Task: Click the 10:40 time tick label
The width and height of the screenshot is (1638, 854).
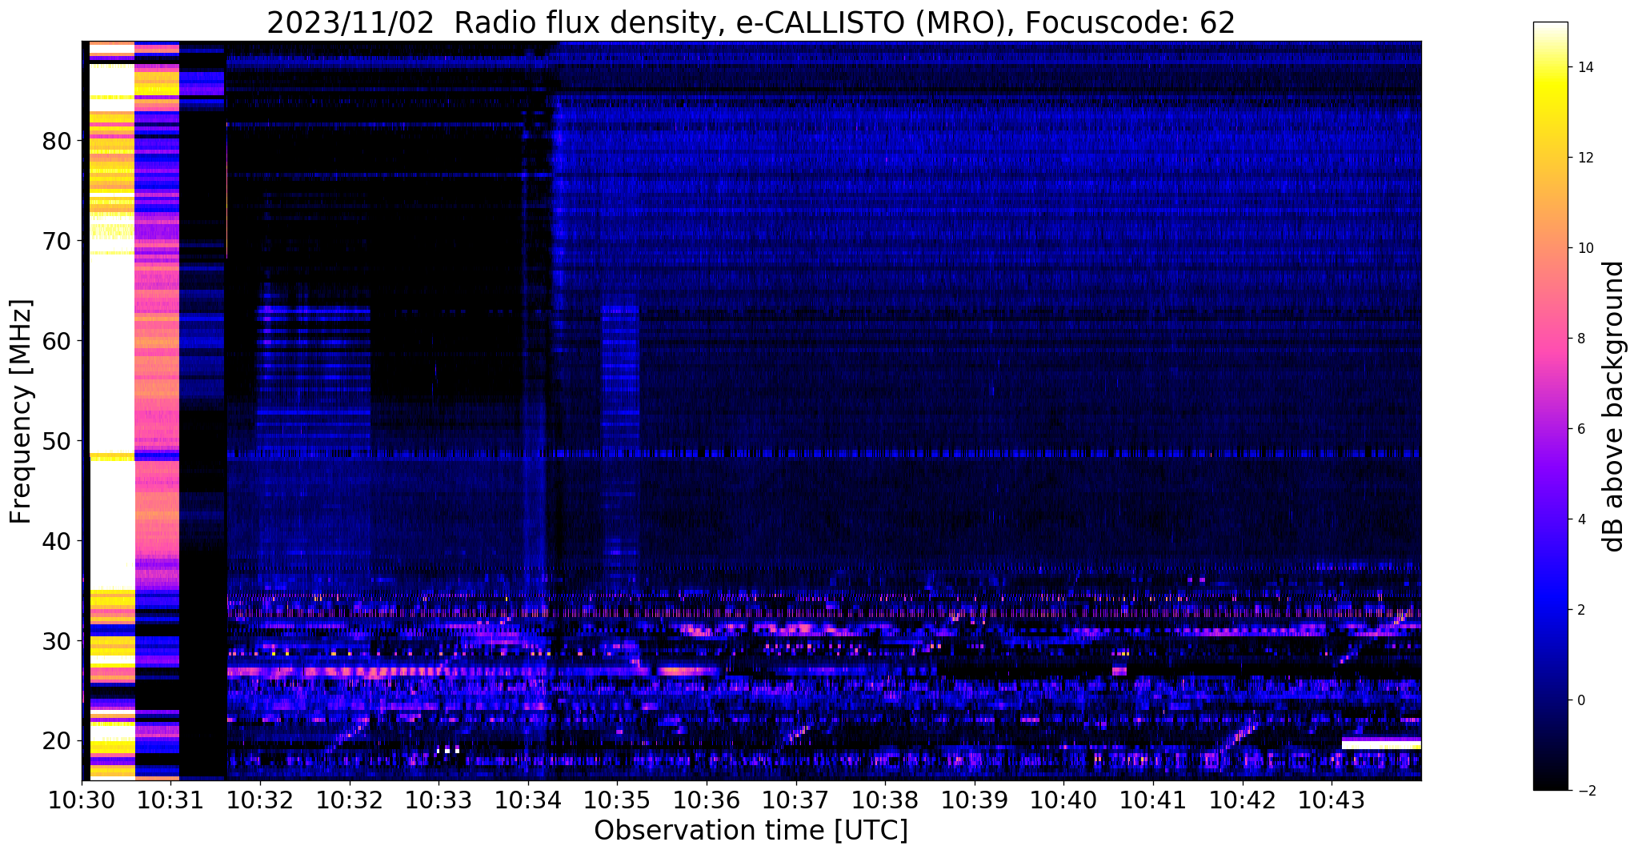Action: coord(1063,799)
